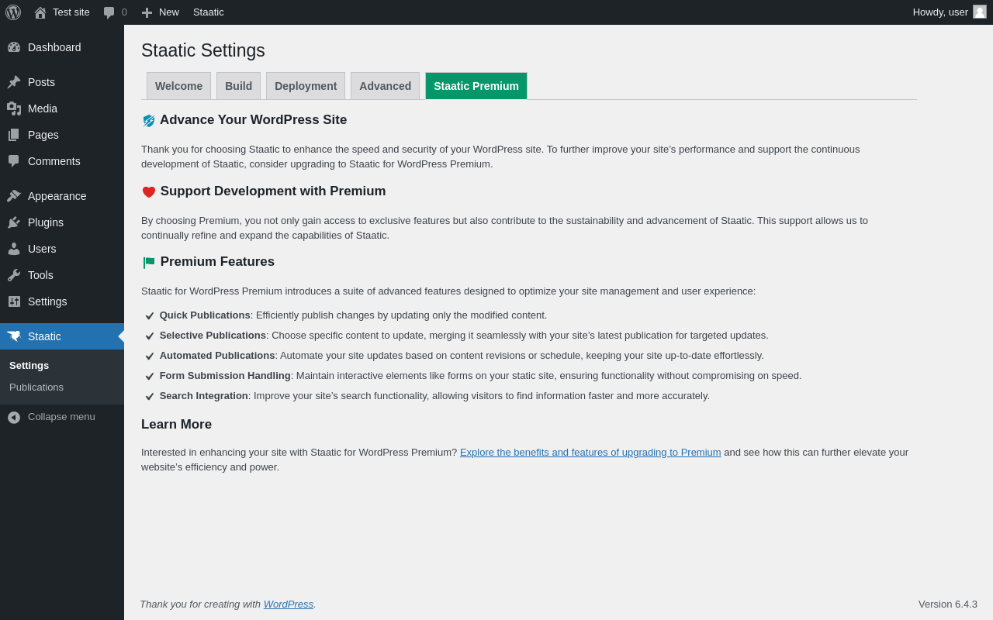Click the shield icon beside Advance Your WordPress Site
This screenshot has height=620, width=993.
[x=149, y=121]
